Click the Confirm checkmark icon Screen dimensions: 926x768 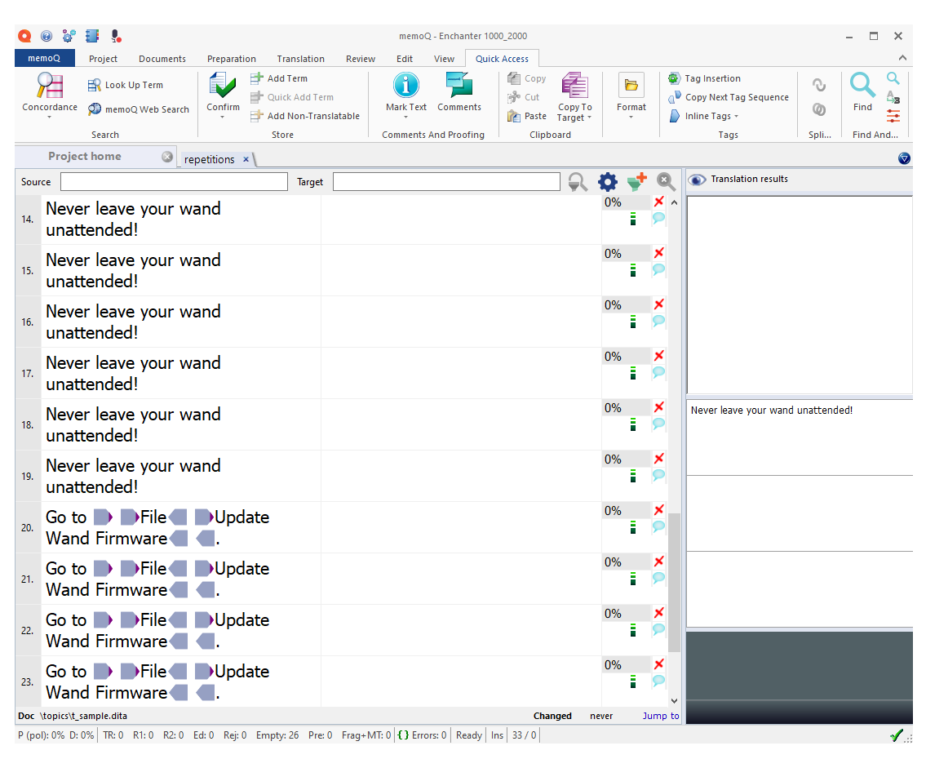[x=223, y=87]
